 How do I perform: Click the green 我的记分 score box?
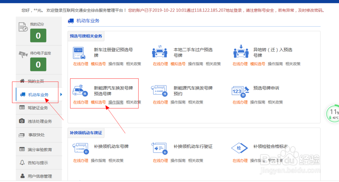coord(38,35)
